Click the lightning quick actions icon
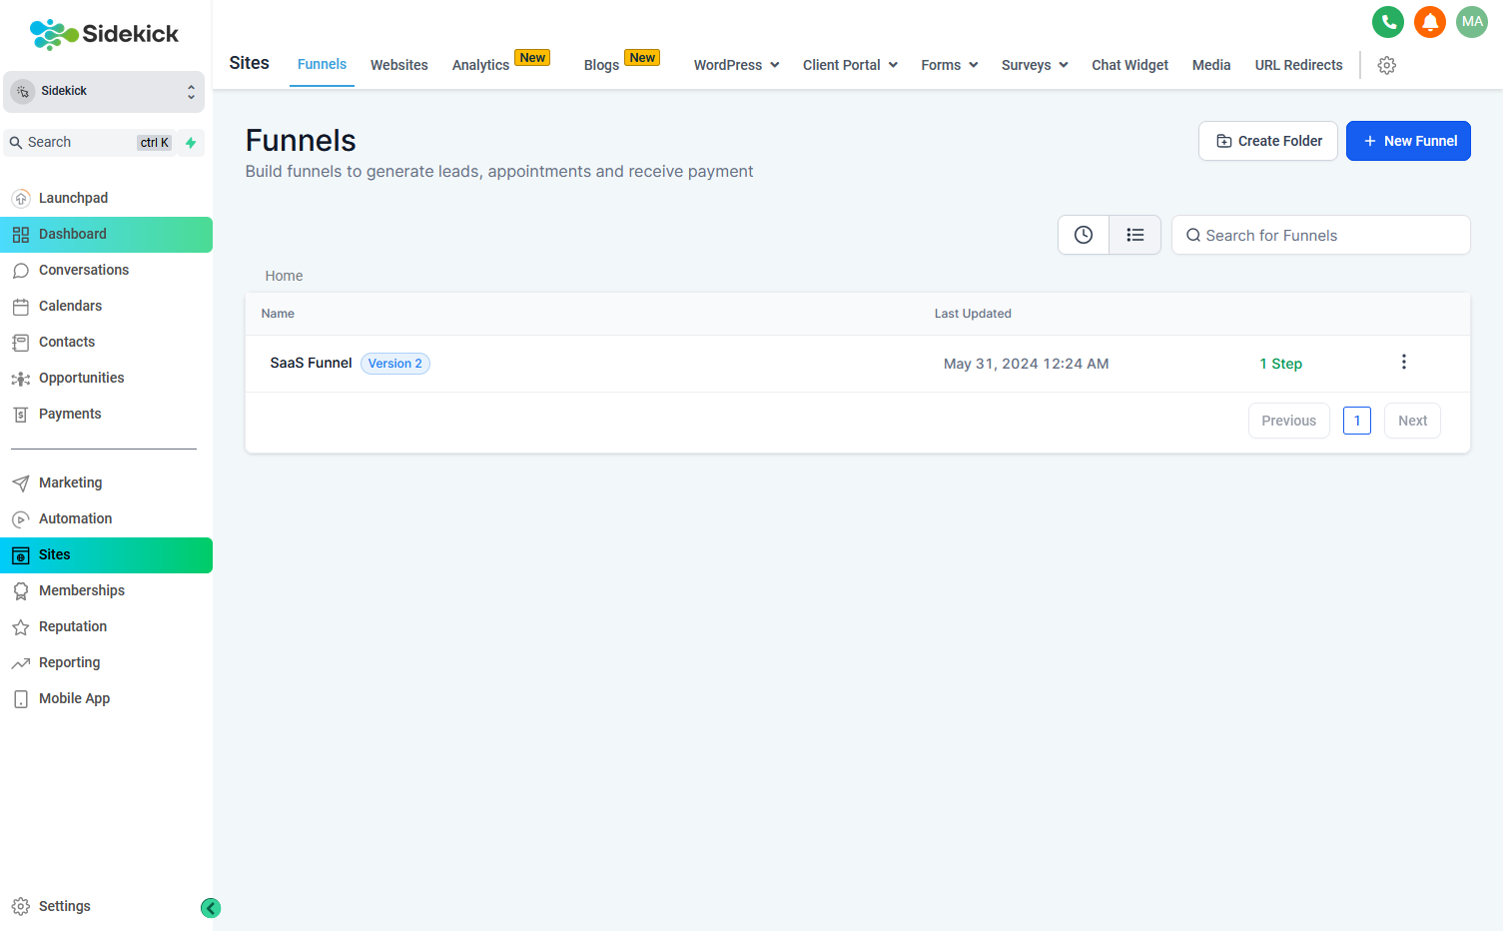The image size is (1503, 931). click(191, 143)
